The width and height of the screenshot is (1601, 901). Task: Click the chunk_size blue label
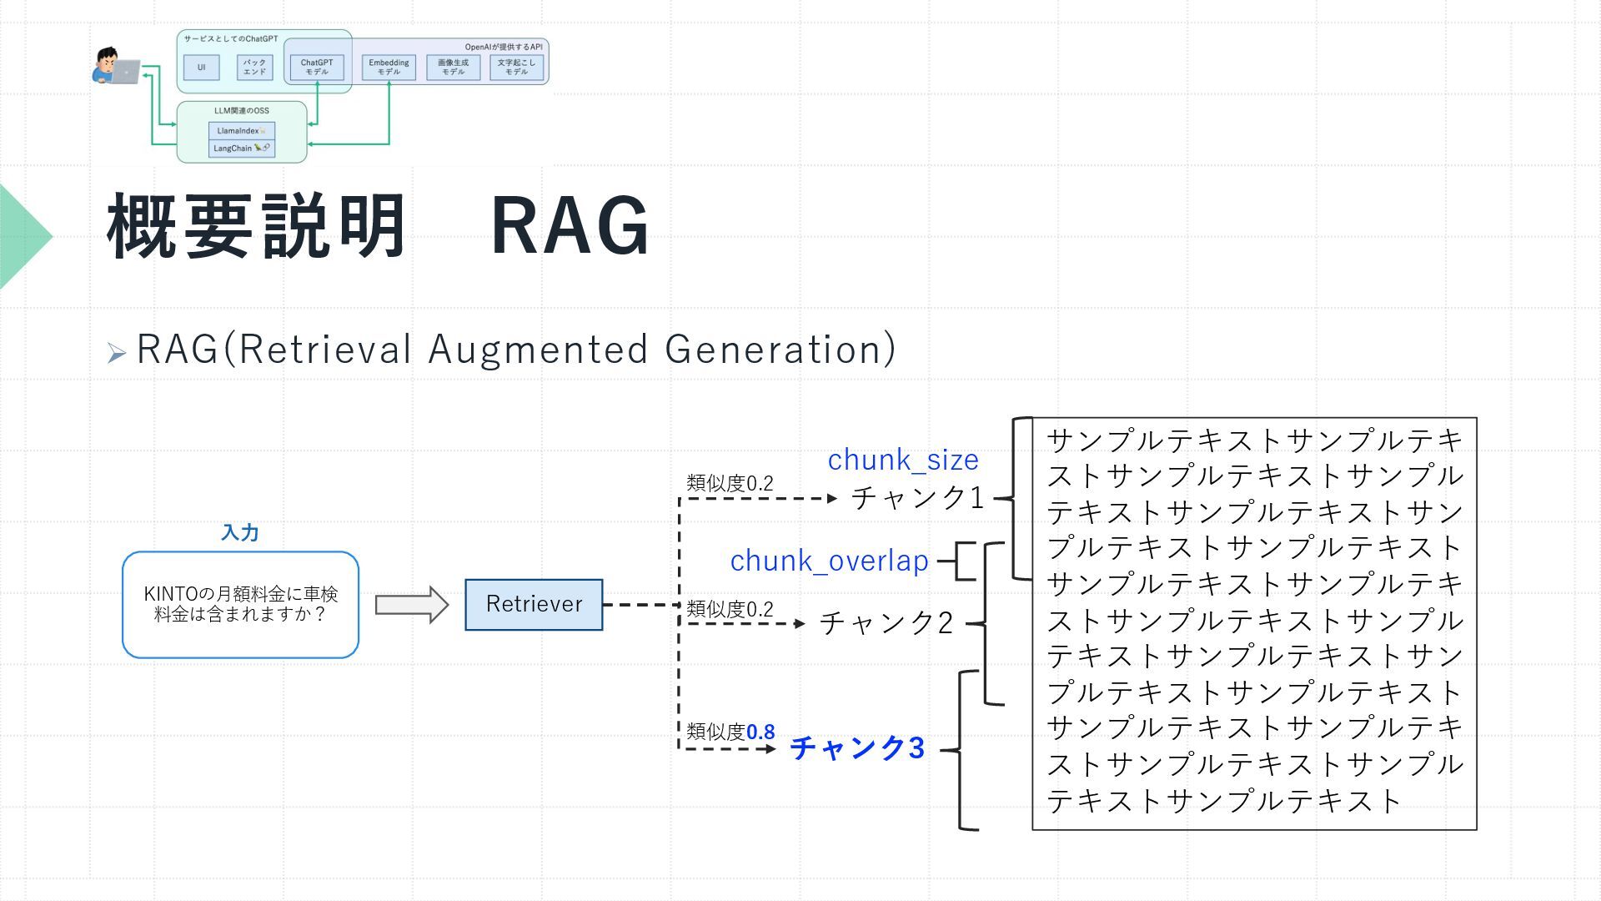(x=903, y=460)
